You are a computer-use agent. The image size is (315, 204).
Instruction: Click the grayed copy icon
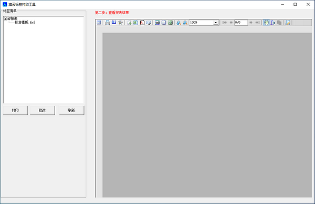tap(279, 23)
